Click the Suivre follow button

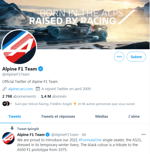coord(136,57)
